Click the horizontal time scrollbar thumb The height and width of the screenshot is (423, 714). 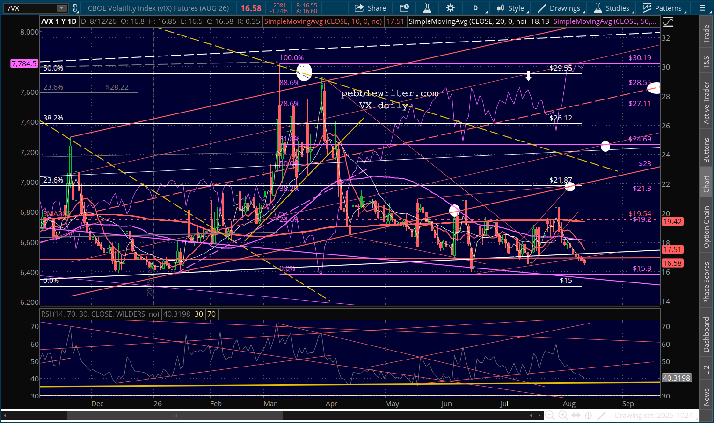pyautogui.click(x=175, y=416)
